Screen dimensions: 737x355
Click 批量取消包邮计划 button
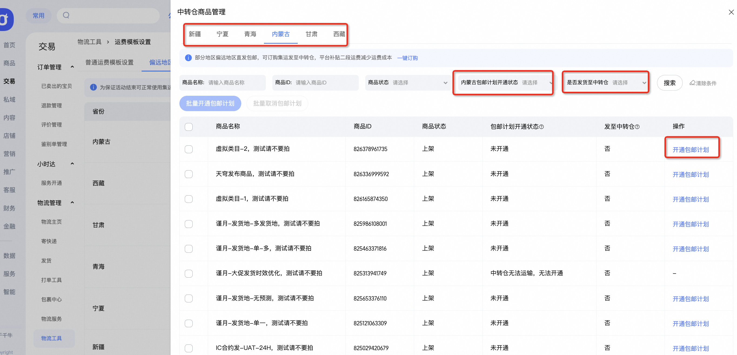coord(277,103)
